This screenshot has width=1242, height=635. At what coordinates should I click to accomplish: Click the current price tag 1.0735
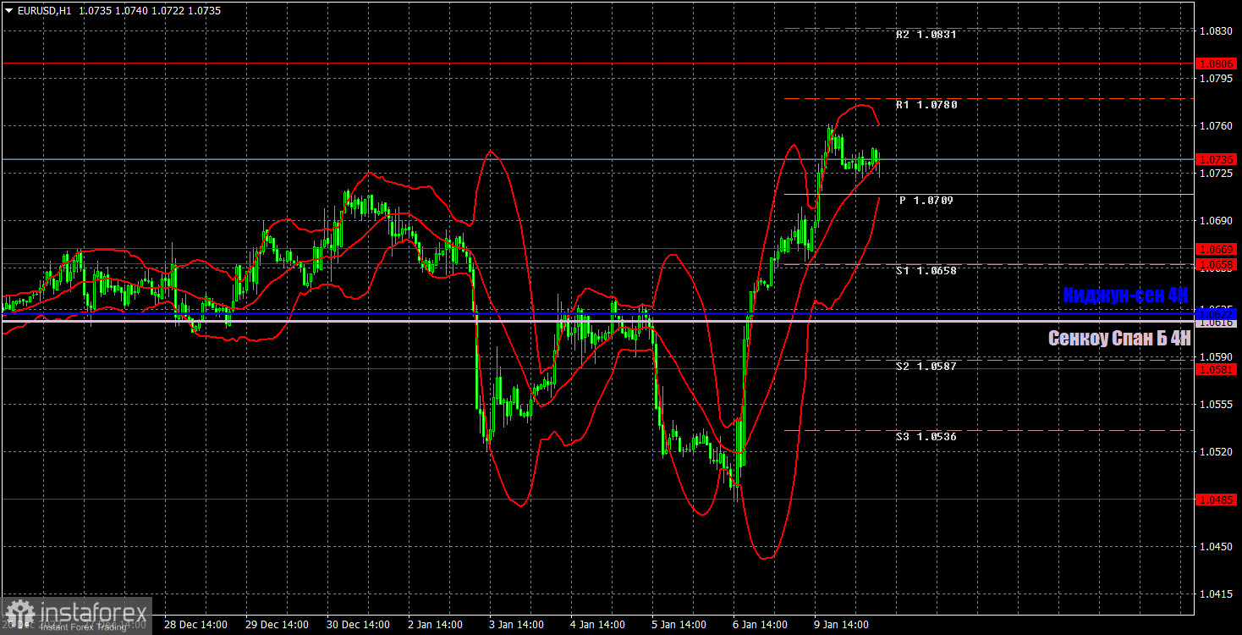1217,159
